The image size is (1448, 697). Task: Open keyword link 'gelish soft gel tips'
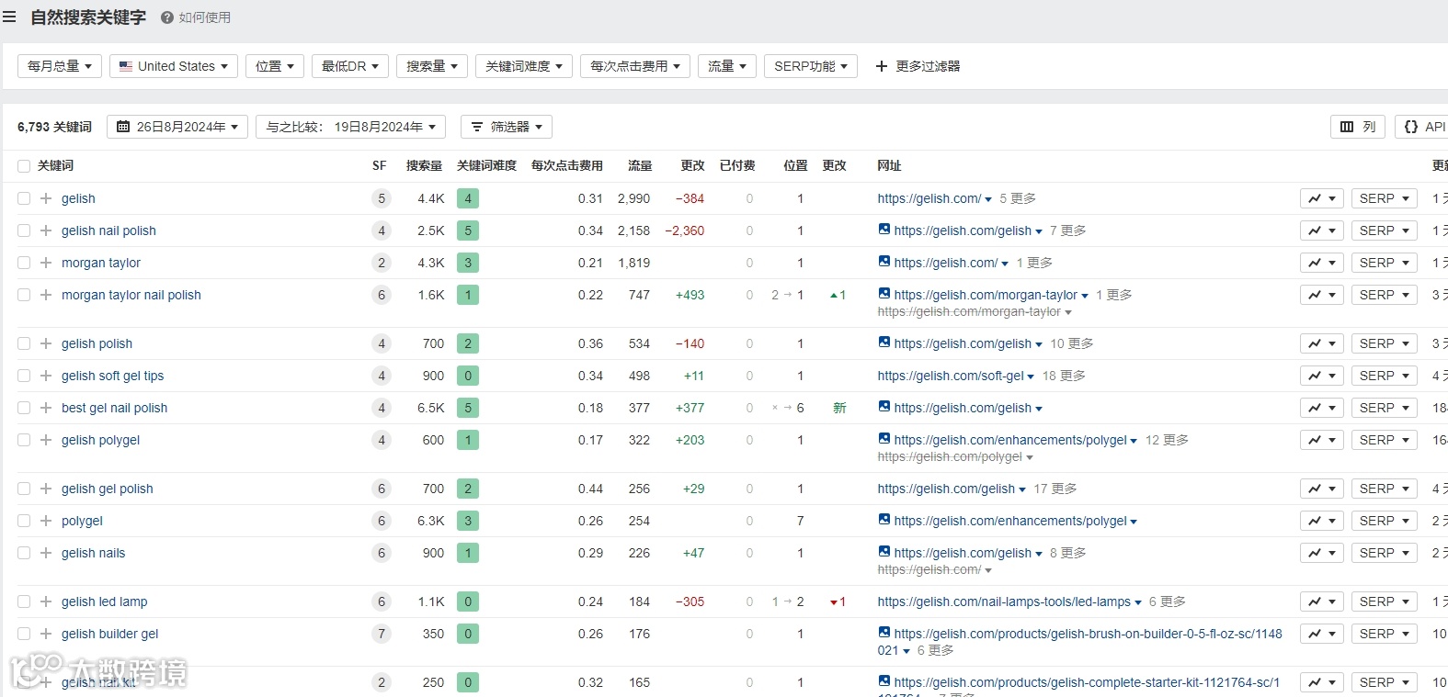(113, 376)
